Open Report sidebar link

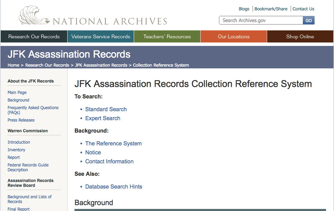tap(14, 157)
